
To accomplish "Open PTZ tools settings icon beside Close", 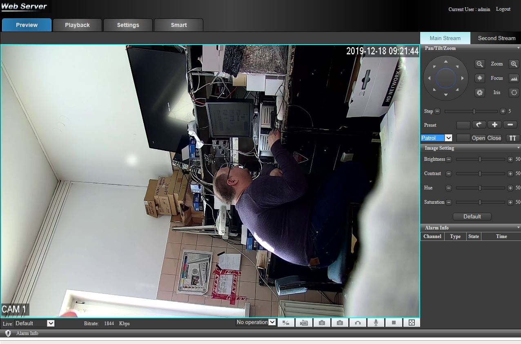I will [513, 138].
